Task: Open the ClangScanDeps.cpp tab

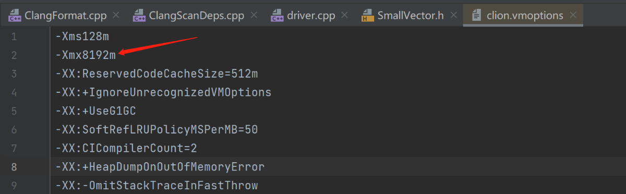Action: [194, 16]
